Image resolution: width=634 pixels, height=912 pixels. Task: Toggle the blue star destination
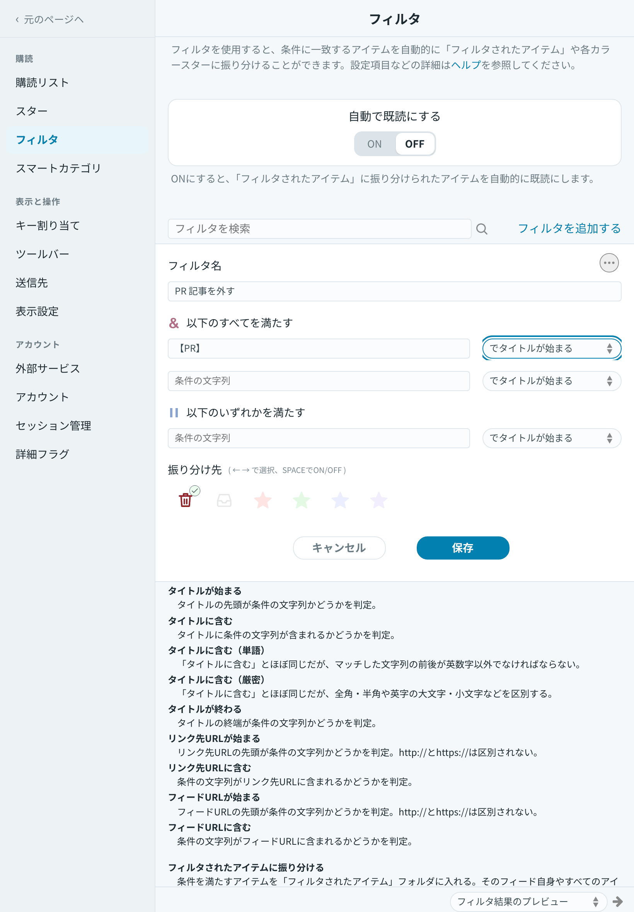tap(340, 500)
